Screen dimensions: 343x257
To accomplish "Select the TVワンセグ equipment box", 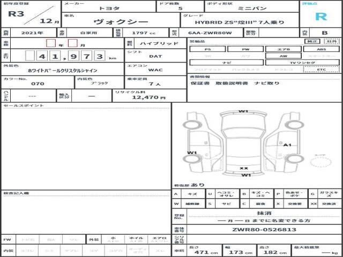I will pos(302,63).
